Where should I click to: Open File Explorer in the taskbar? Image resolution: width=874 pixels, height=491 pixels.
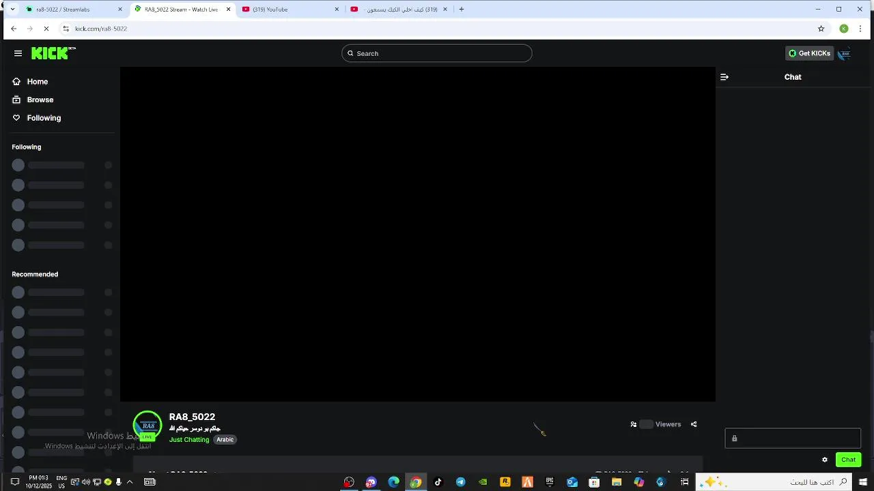click(x=617, y=482)
